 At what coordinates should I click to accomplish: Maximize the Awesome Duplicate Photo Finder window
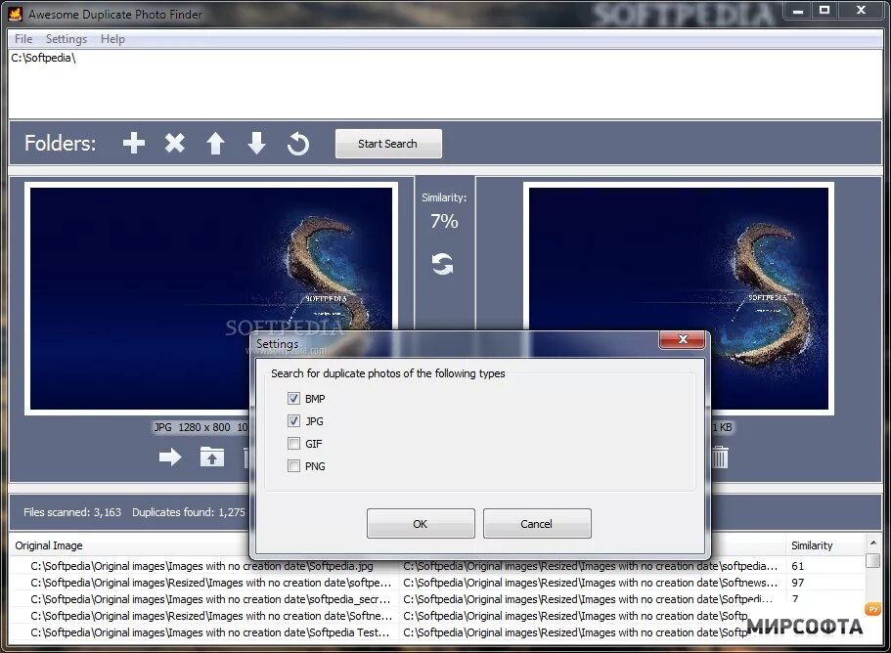pyautogui.click(x=824, y=11)
